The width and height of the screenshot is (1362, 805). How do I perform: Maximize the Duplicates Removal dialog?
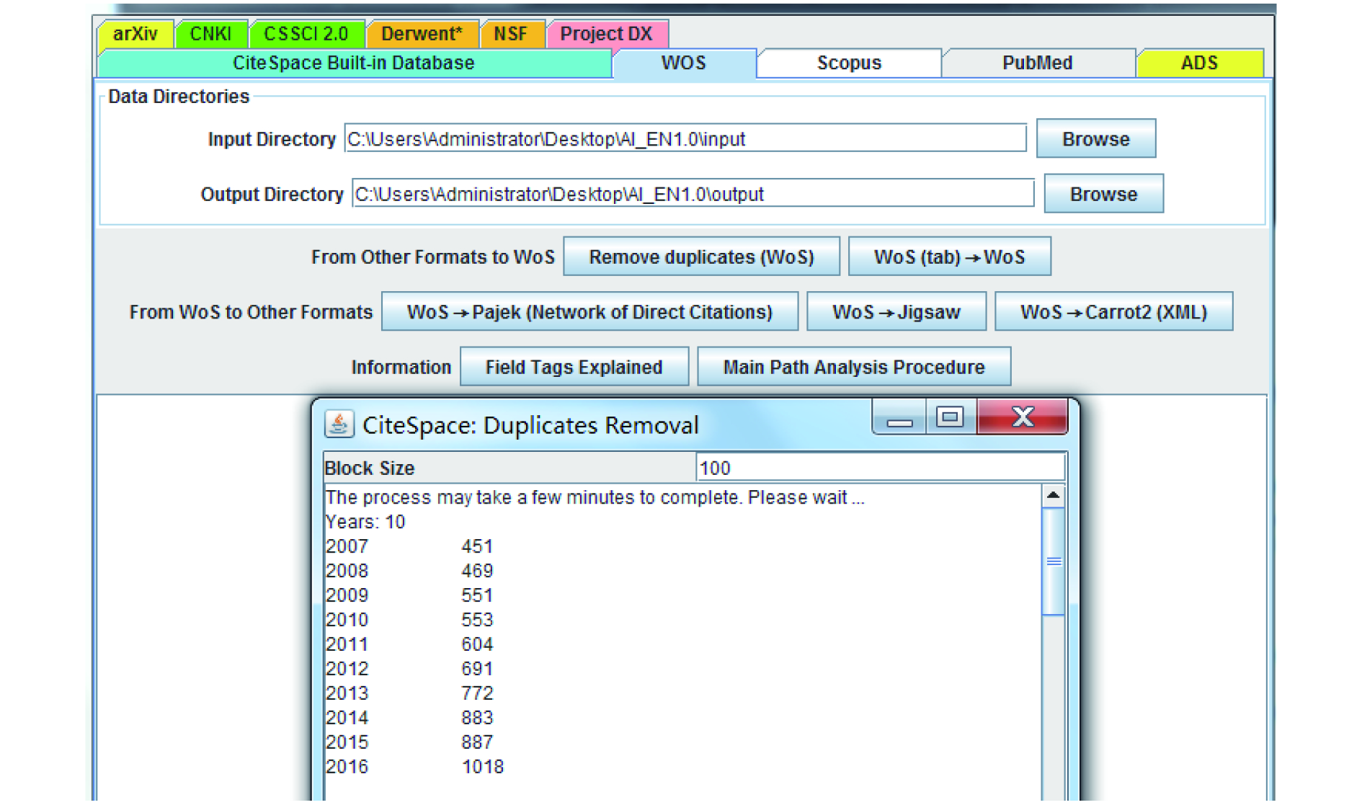[950, 417]
